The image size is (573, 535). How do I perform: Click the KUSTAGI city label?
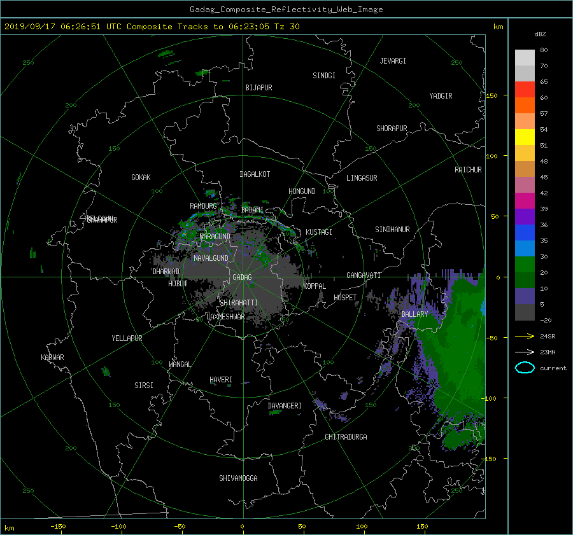point(319,232)
